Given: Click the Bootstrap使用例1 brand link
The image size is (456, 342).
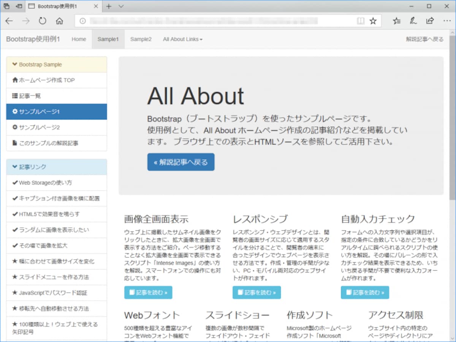Looking at the screenshot, I should tap(33, 39).
